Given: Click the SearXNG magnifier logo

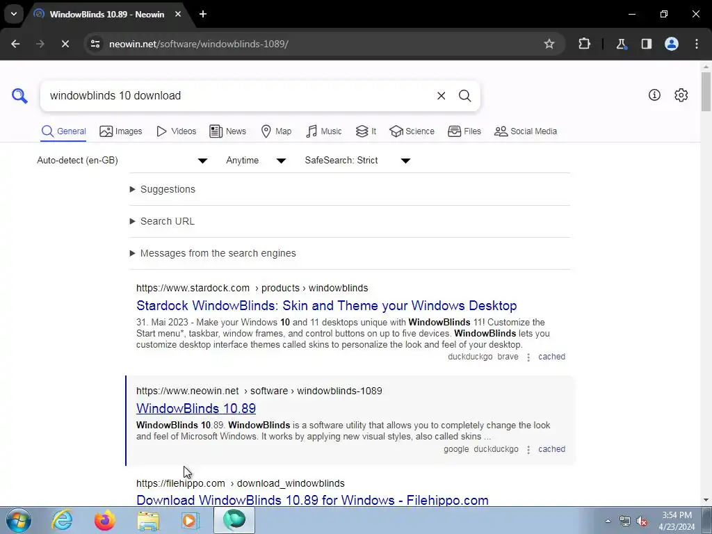Looking at the screenshot, I should click(x=19, y=96).
